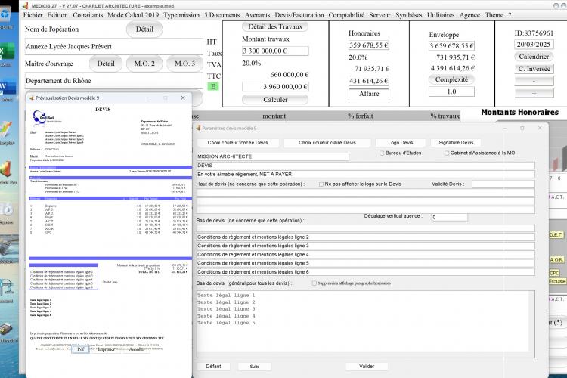Click the green E button
The image size is (567, 378).
coord(213,86)
